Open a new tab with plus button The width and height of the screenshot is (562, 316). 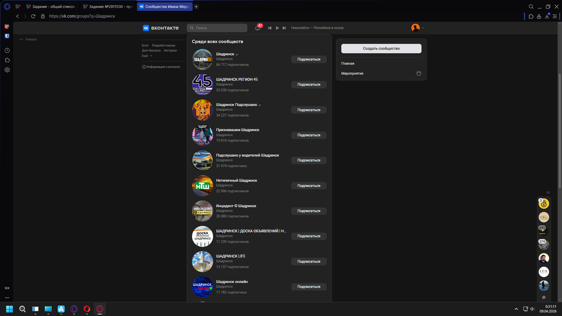pos(196,7)
